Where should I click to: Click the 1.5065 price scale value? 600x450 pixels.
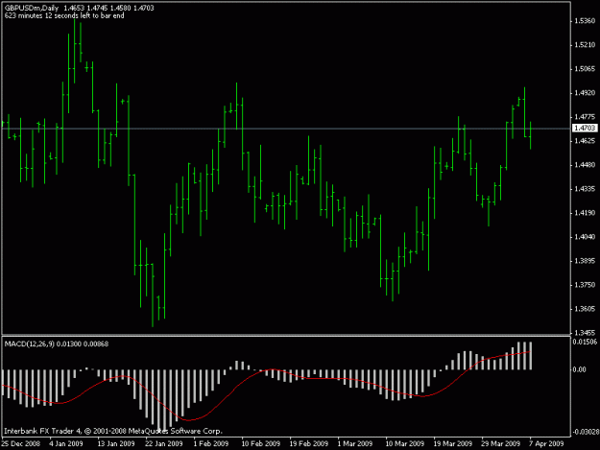(585, 69)
